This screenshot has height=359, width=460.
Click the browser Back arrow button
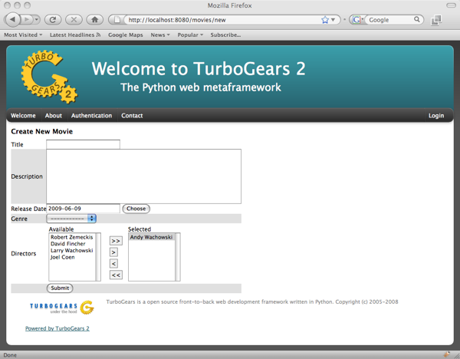12,20
